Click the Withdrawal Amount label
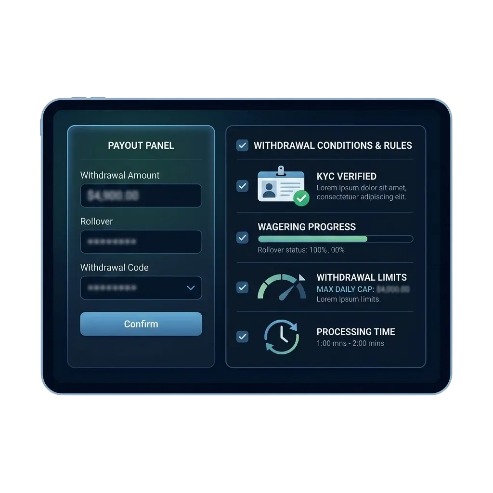Viewport: 493px width, 493px height. click(x=120, y=175)
